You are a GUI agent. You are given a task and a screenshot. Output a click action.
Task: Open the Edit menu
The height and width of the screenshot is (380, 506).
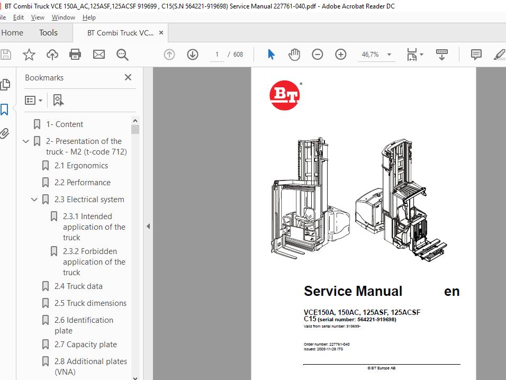pyautogui.click(x=18, y=17)
